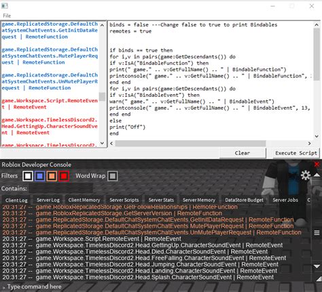The height and width of the screenshot is (292, 322).
Task: Click the script editor horizontal scrollbar thumb
Action: click(190, 144)
